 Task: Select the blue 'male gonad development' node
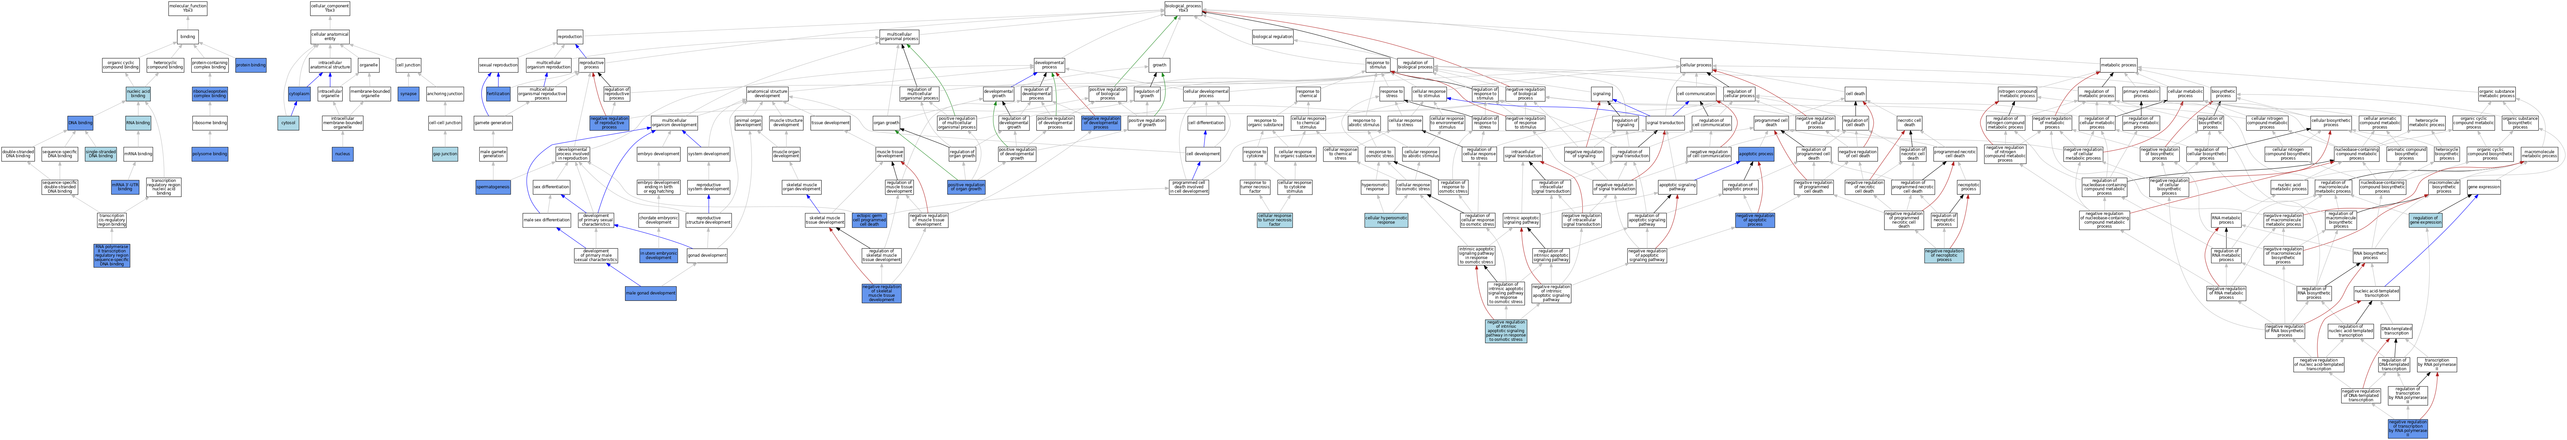point(651,294)
